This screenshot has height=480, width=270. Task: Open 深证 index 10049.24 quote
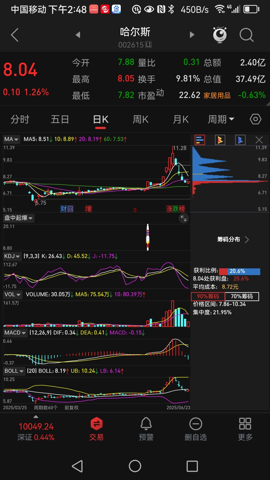pyautogui.click(x=36, y=431)
